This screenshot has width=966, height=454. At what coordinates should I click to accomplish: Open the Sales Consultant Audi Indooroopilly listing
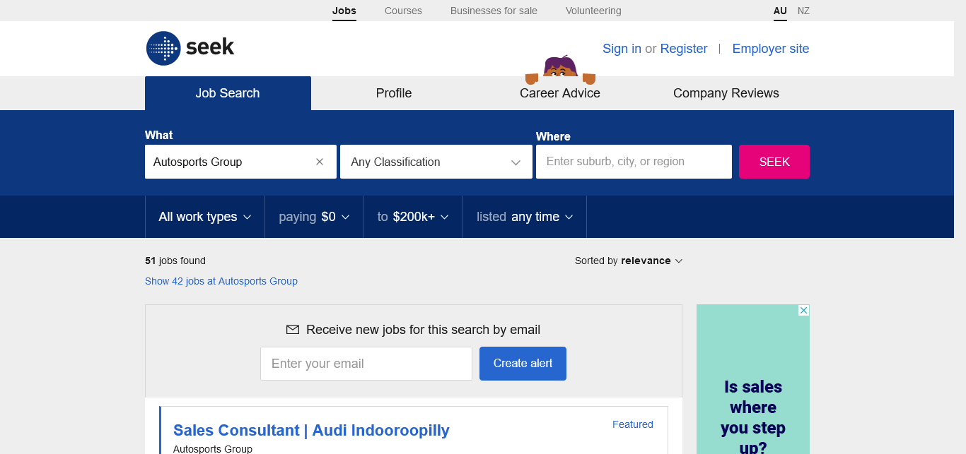click(311, 430)
